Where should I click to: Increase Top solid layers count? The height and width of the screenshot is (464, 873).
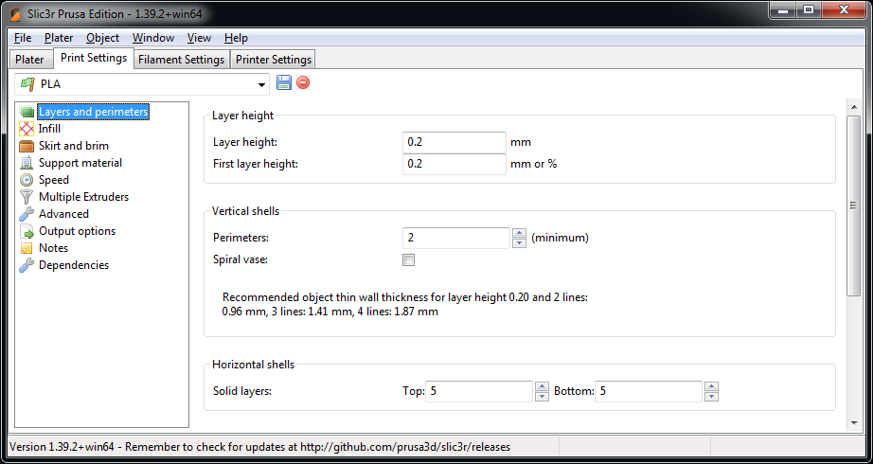[543, 386]
